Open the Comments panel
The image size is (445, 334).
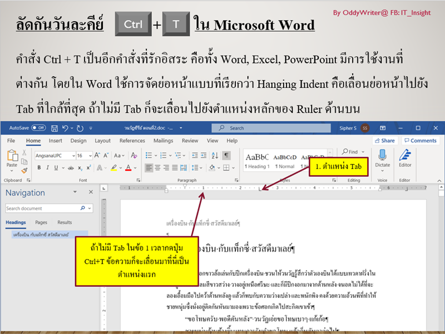421,141
